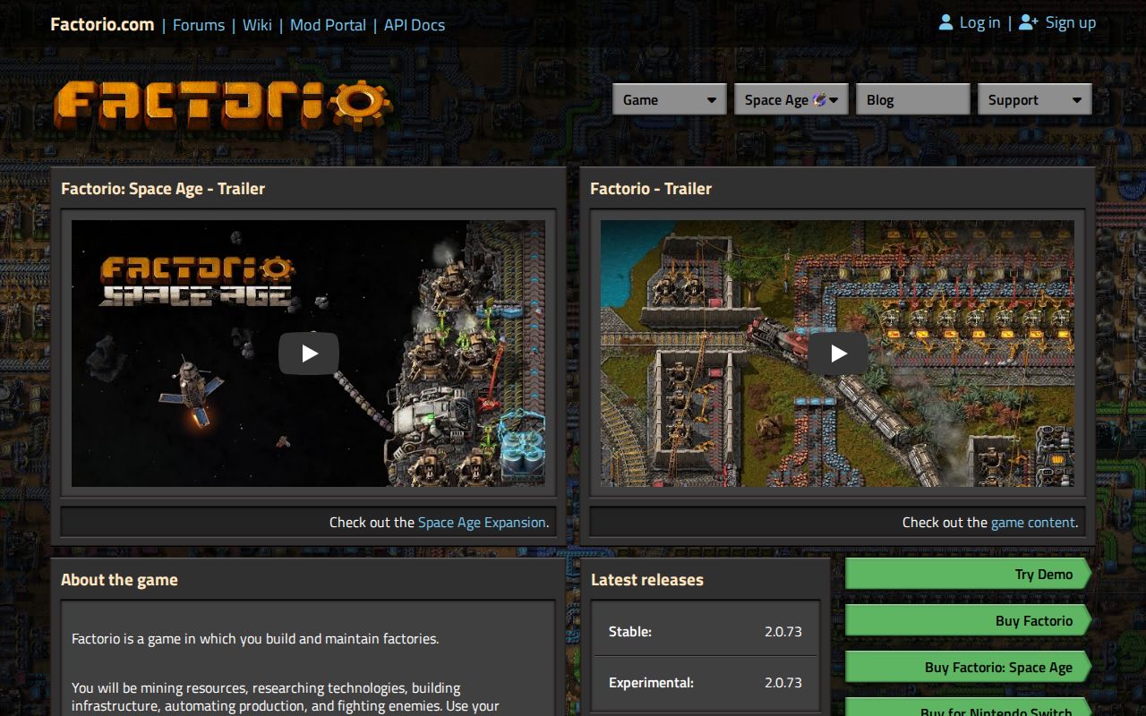This screenshot has width=1146, height=716.
Task: Go to the Forums
Action: [198, 25]
